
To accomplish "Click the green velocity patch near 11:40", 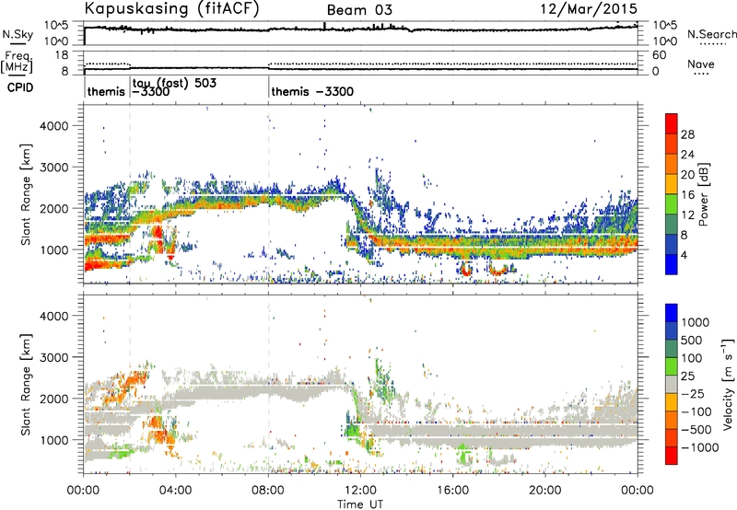I will (x=351, y=429).
